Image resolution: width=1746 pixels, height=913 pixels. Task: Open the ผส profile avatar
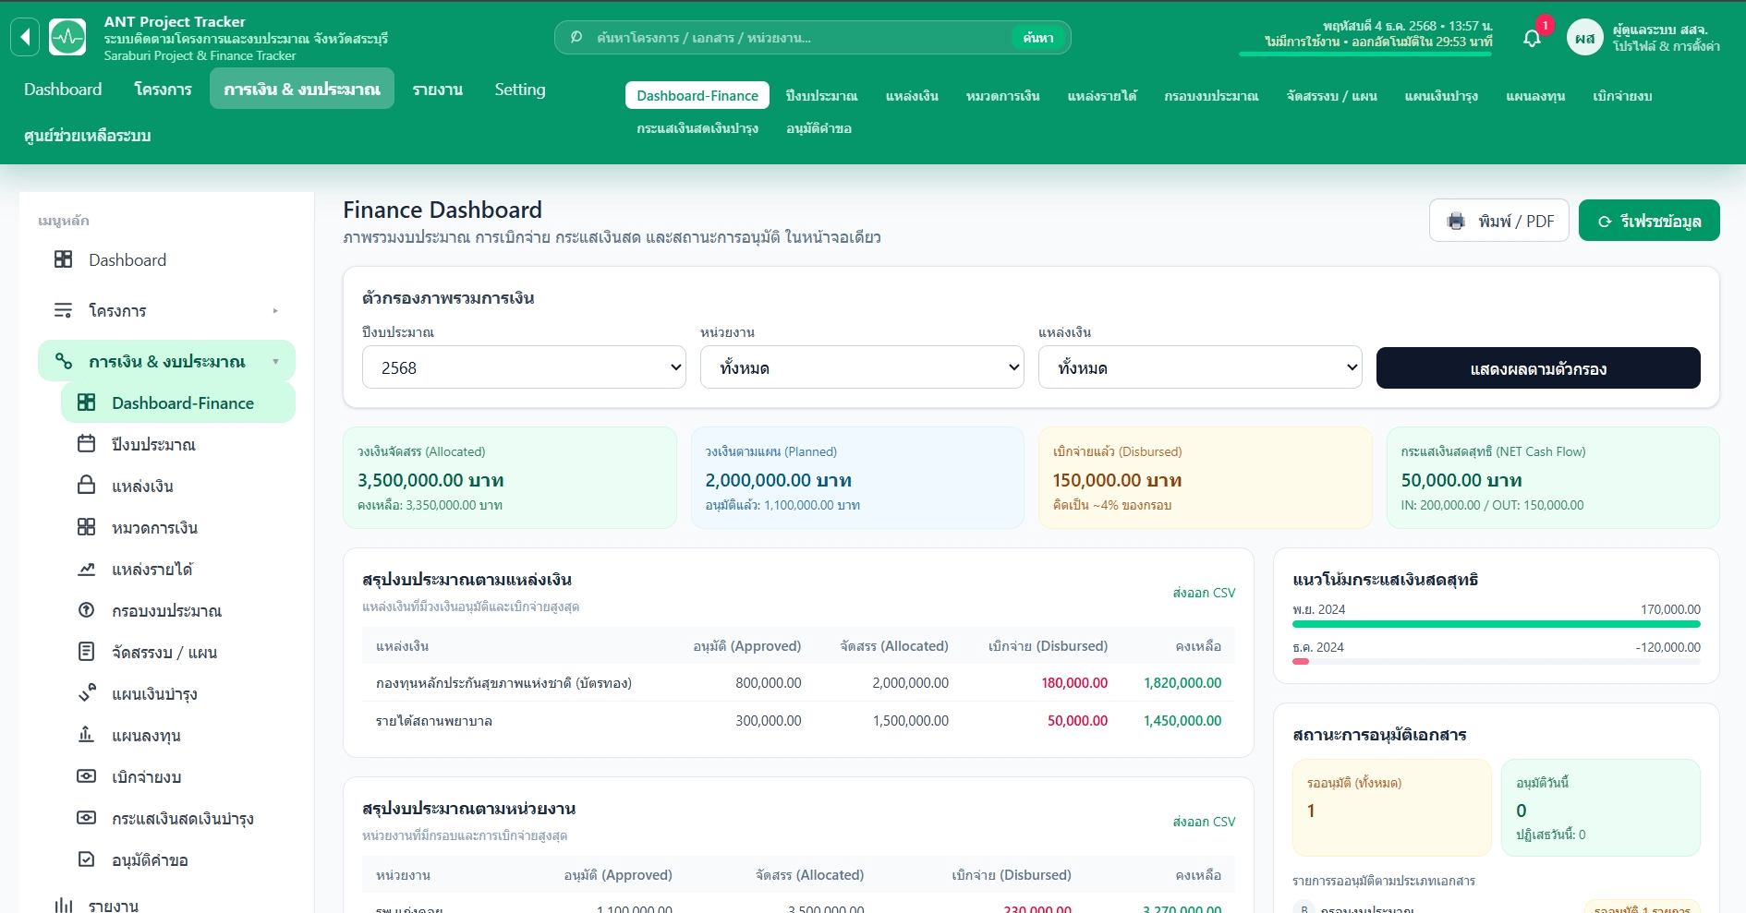(1585, 37)
